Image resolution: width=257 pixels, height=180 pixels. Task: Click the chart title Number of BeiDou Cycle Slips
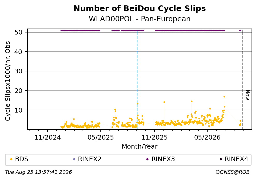click(140, 8)
